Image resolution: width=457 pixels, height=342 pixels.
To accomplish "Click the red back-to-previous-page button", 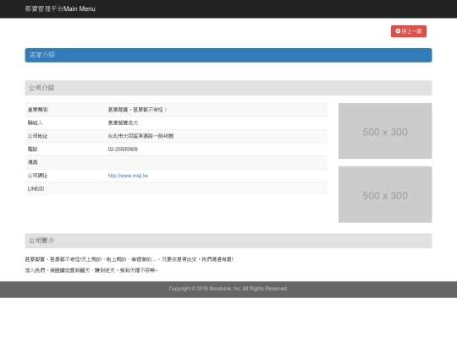I will 409,31.
